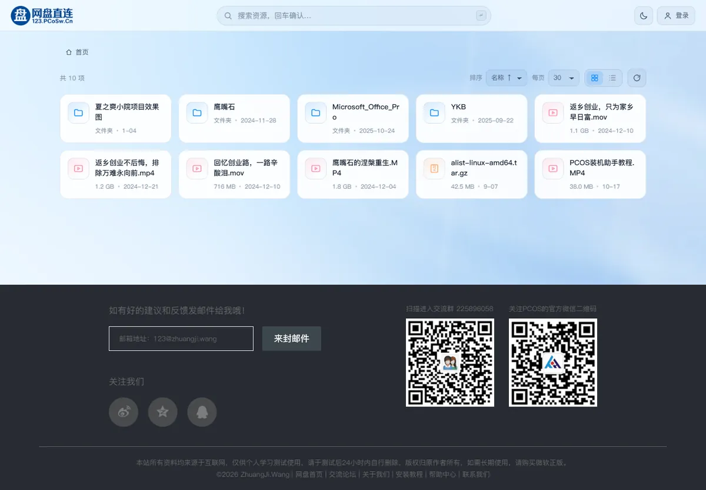
Task: Open the QQ penguin social icon
Action: (x=202, y=412)
